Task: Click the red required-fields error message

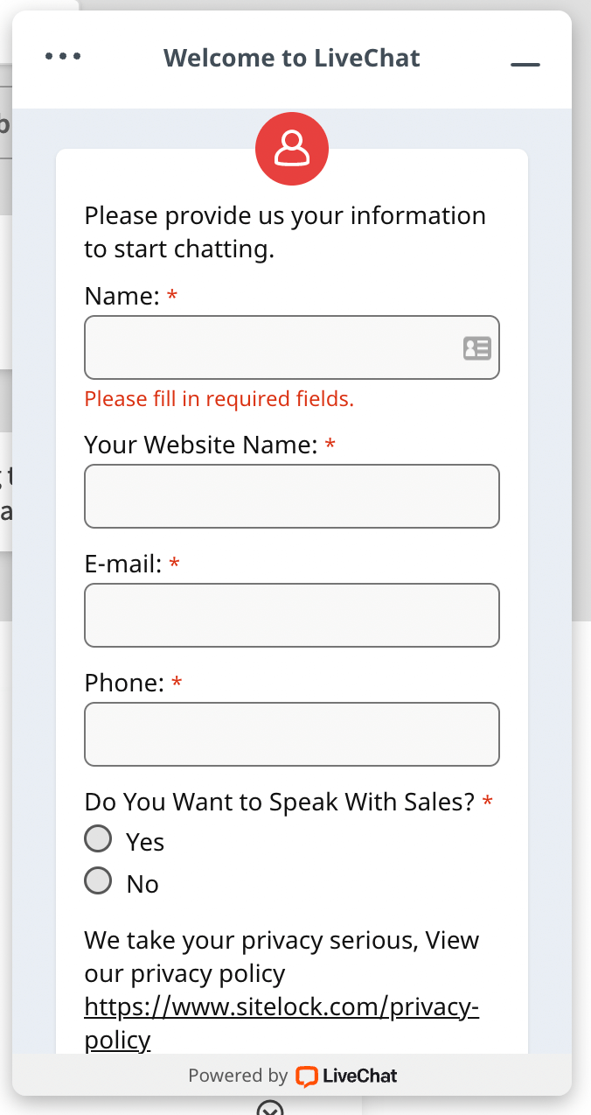Action: pyautogui.click(x=219, y=399)
